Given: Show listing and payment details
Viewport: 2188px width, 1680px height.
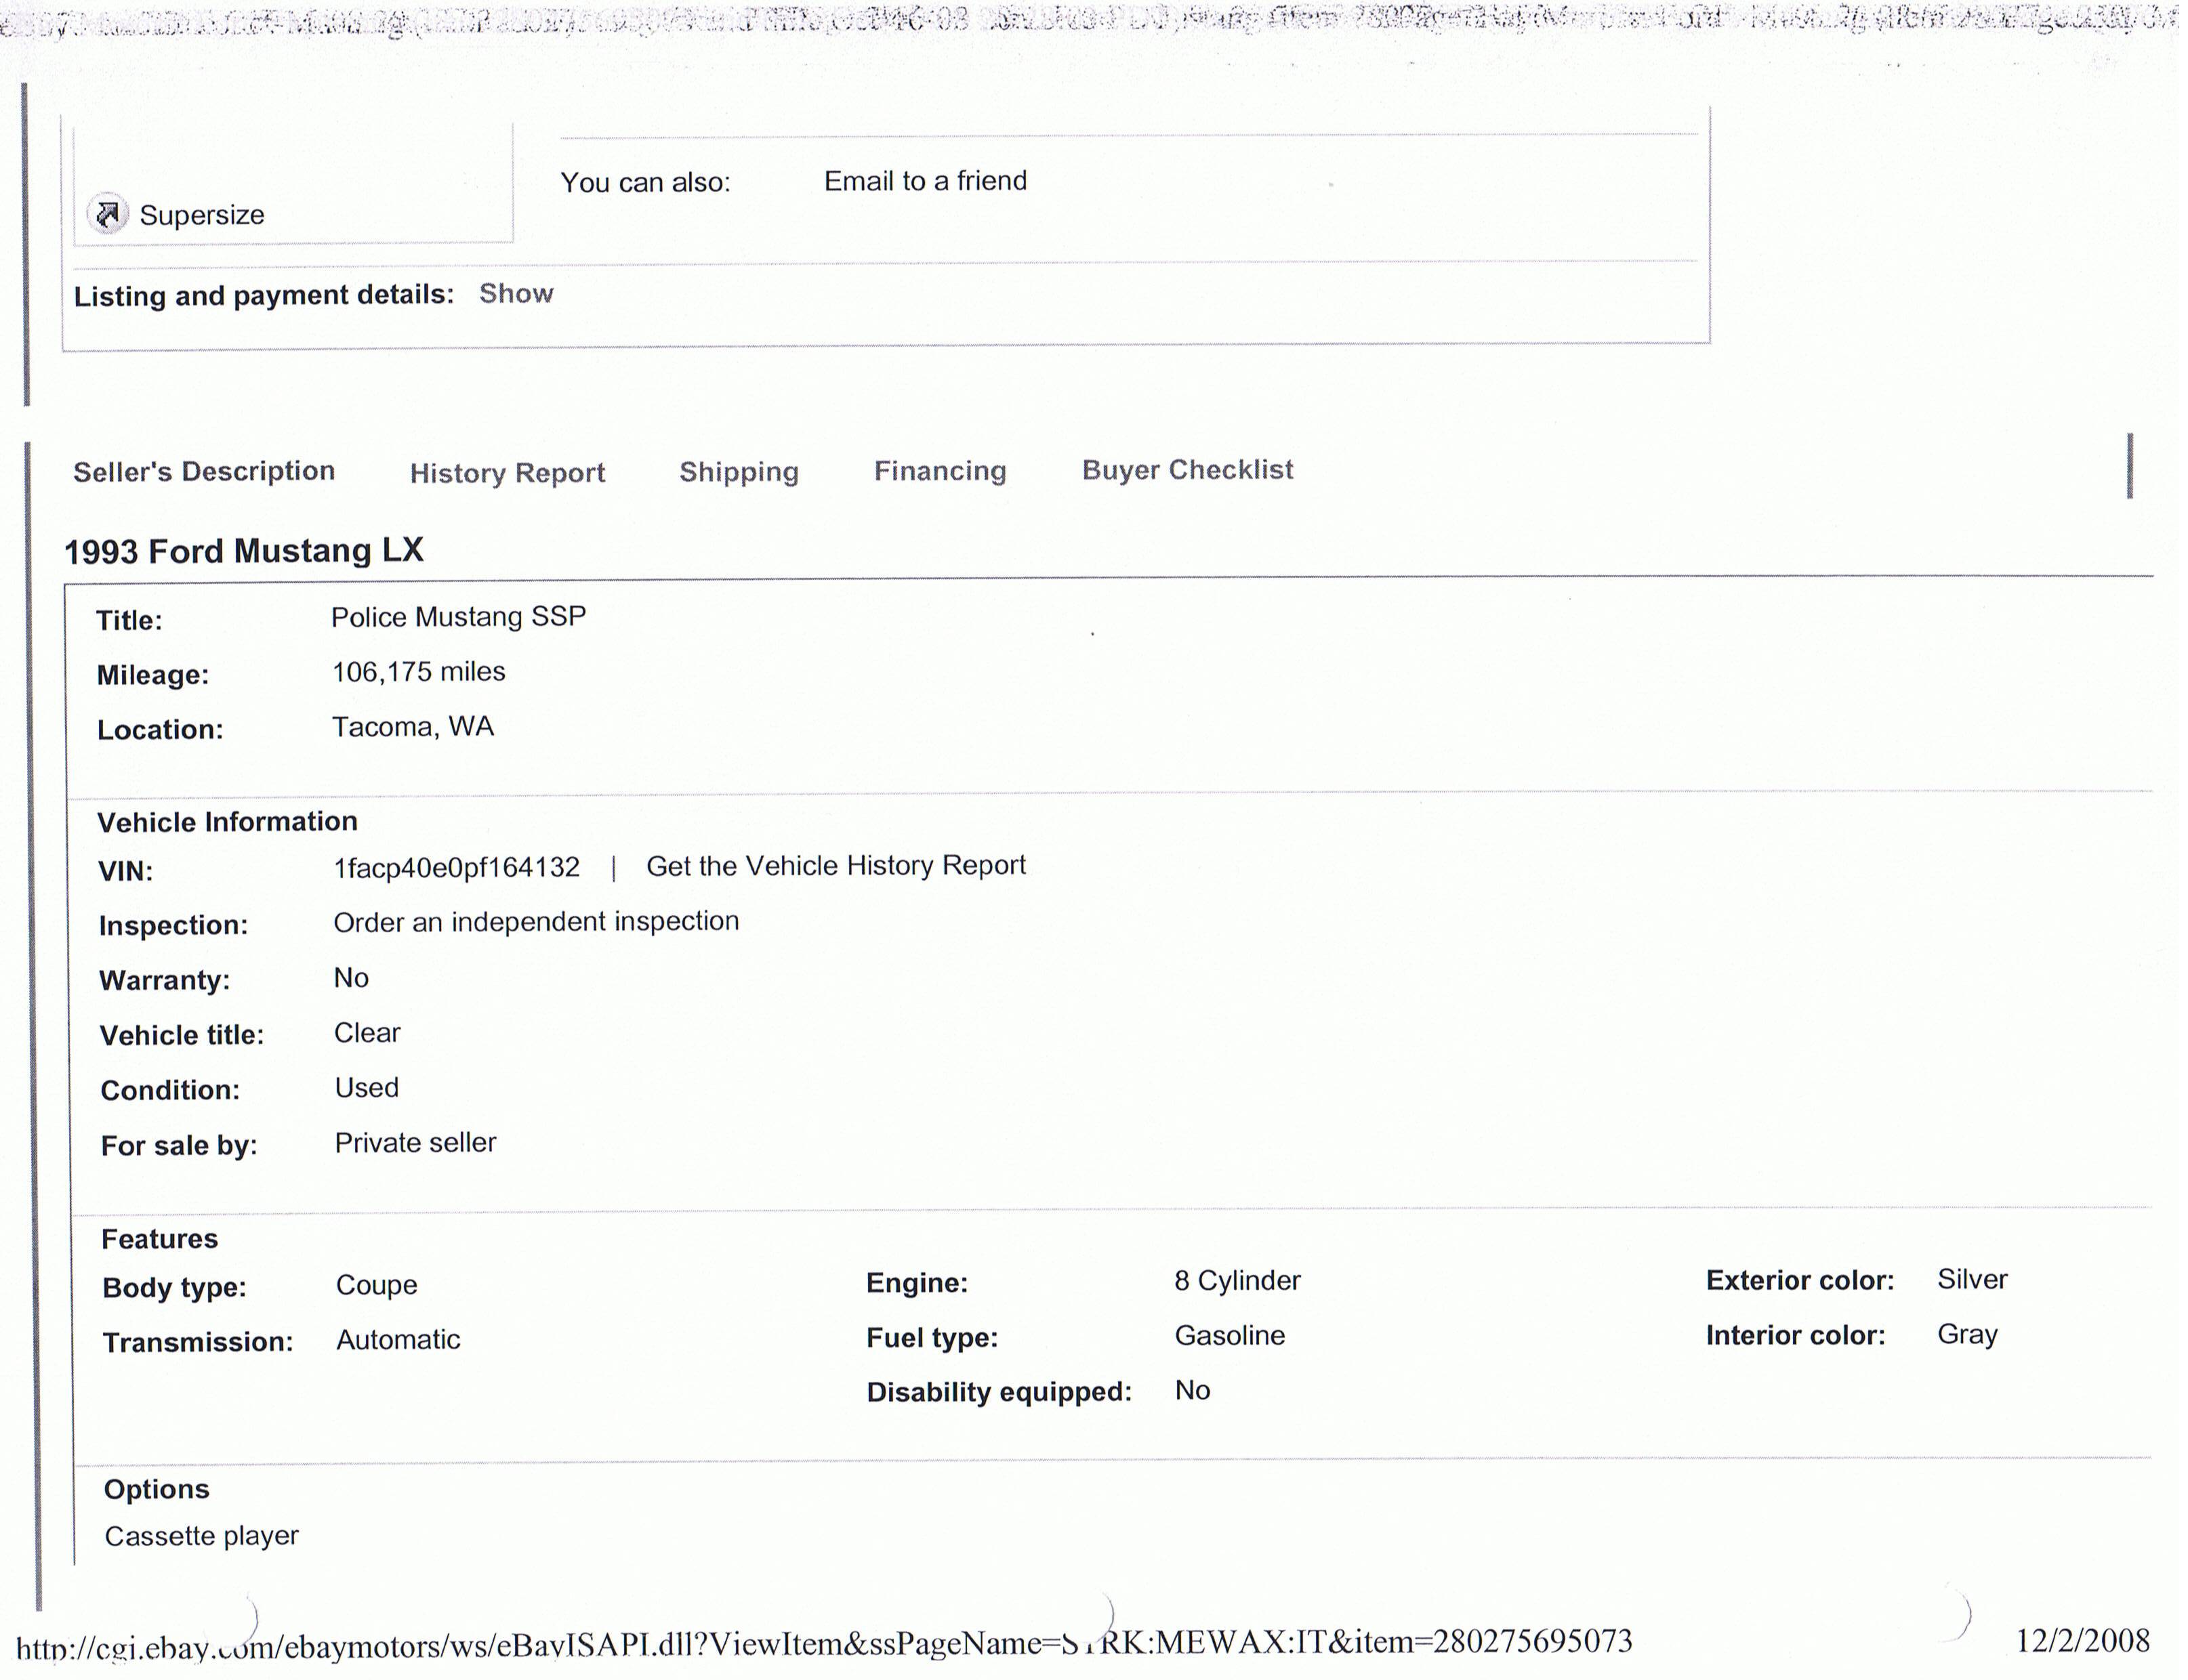Looking at the screenshot, I should [x=516, y=293].
